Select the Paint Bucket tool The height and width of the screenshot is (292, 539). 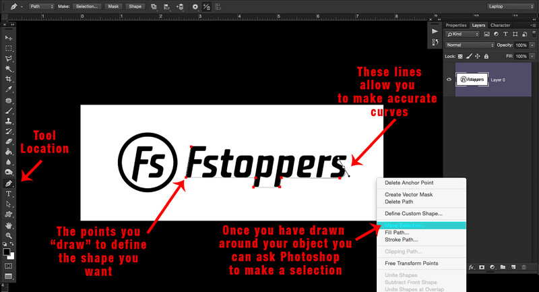click(x=9, y=152)
